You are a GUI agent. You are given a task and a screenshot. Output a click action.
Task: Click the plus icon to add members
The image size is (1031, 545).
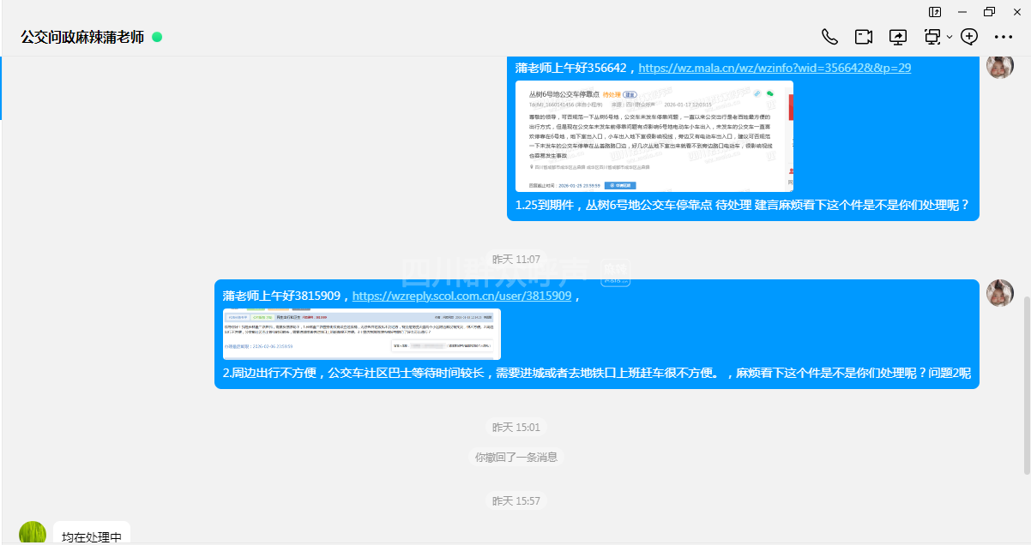[969, 37]
